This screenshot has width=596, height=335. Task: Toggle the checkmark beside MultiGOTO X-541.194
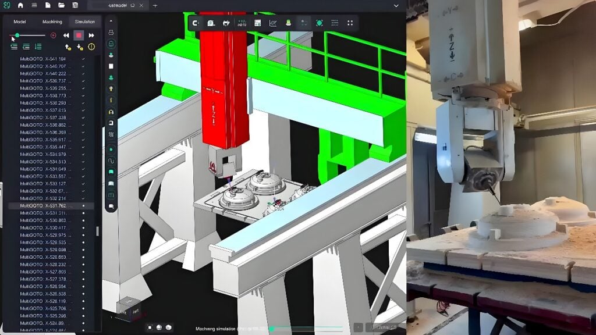[x=83, y=59]
